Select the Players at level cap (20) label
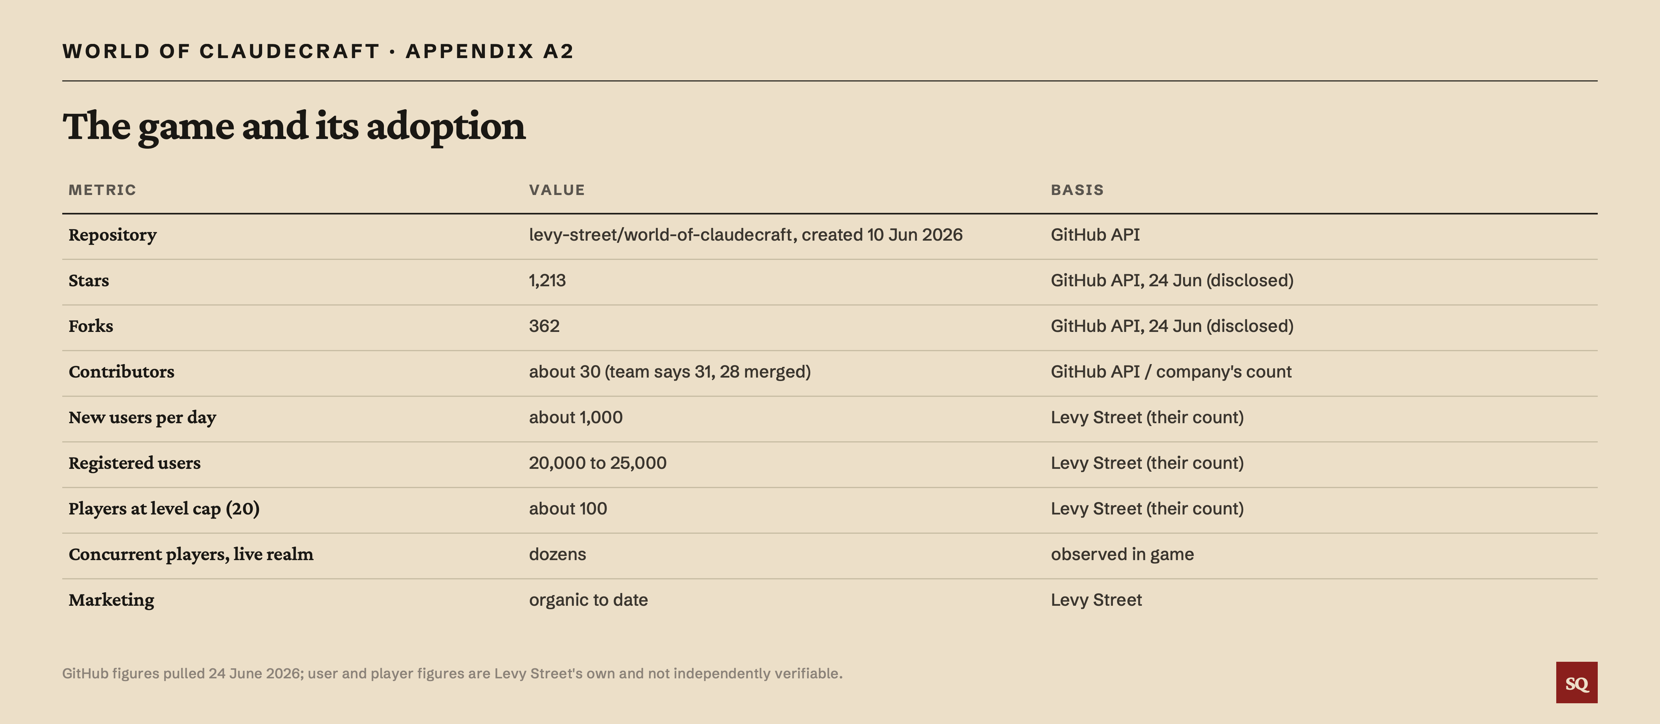The width and height of the screenshot is (1660, 724). 164,509
